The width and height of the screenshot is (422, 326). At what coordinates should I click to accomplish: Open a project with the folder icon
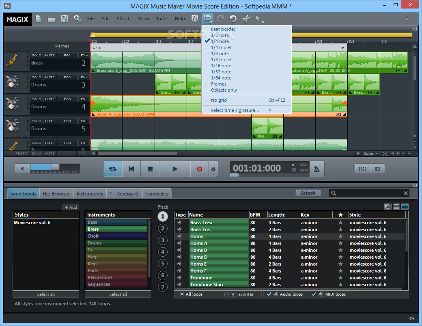pos(51,19)
